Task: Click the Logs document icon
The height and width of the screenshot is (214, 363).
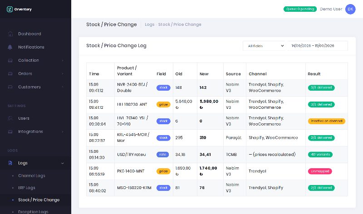Action: (x=10, y=163)
